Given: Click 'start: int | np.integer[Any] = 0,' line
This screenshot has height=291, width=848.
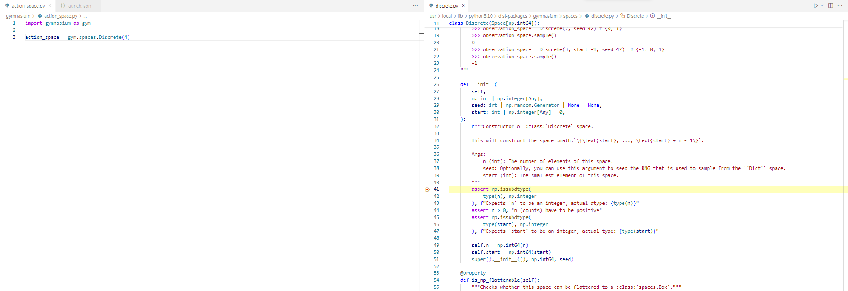Looking at the screenshot, I should pyautogui.click(x=518, y=112).
